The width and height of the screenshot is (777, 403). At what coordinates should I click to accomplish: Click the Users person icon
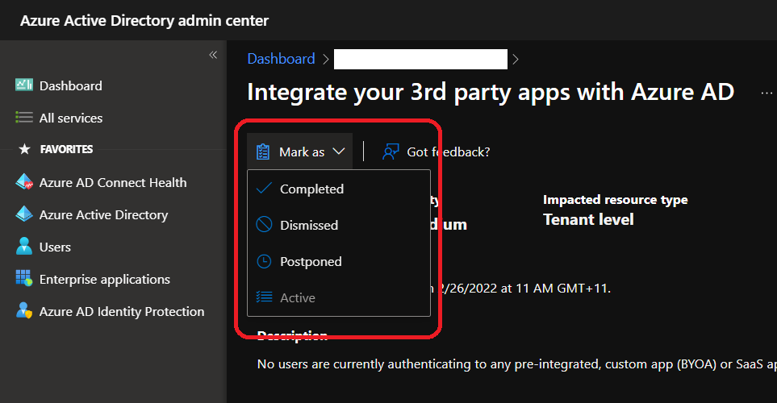tap(24, 247)
